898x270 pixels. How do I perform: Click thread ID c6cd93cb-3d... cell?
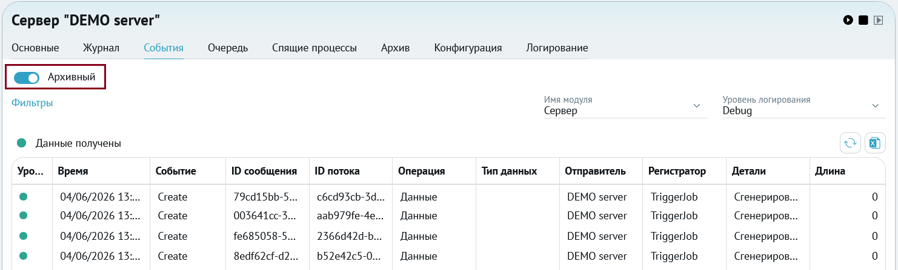(351, 197)
